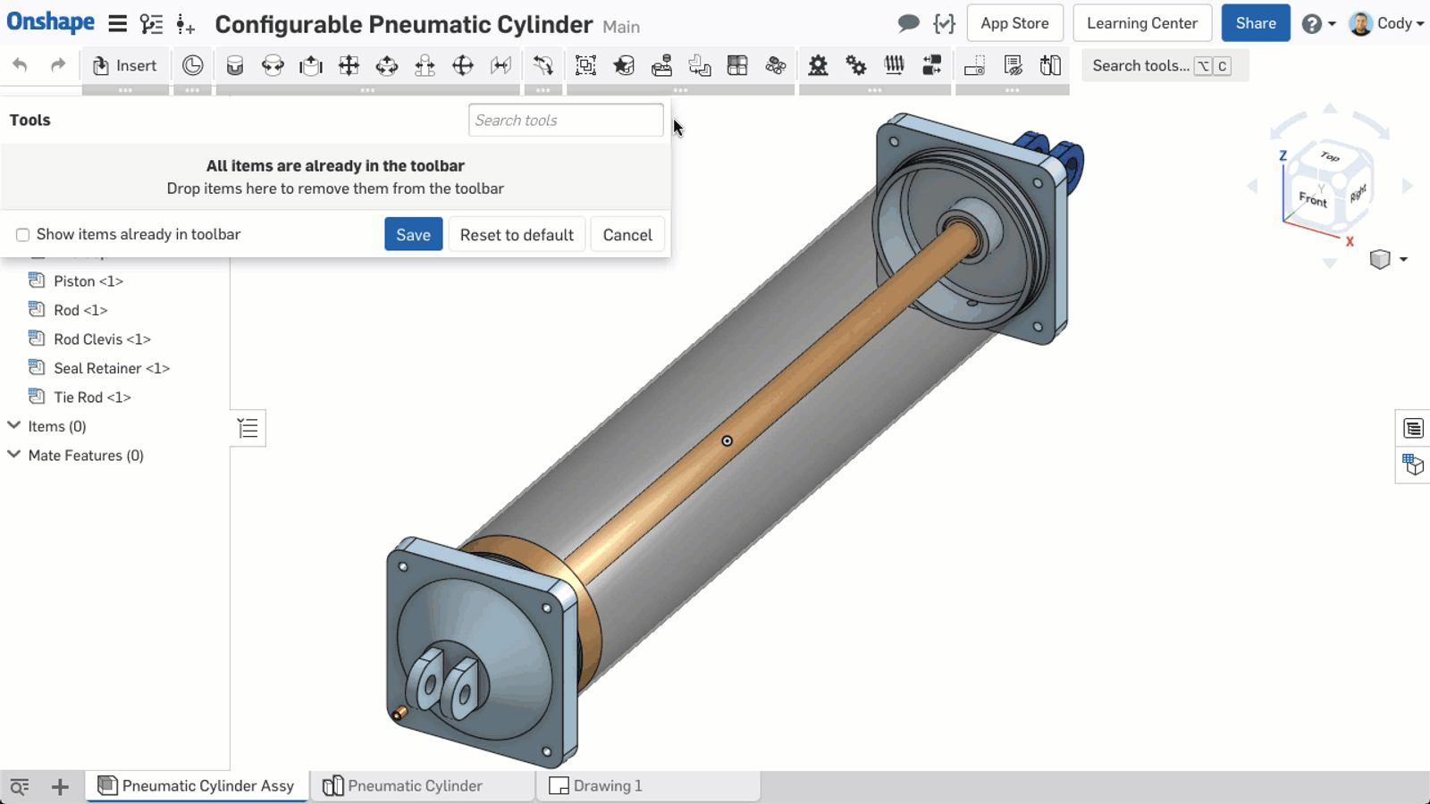Select the Revolute mate tool
The width and height of the screenshot is (1430, 804).
click(273, 65)
